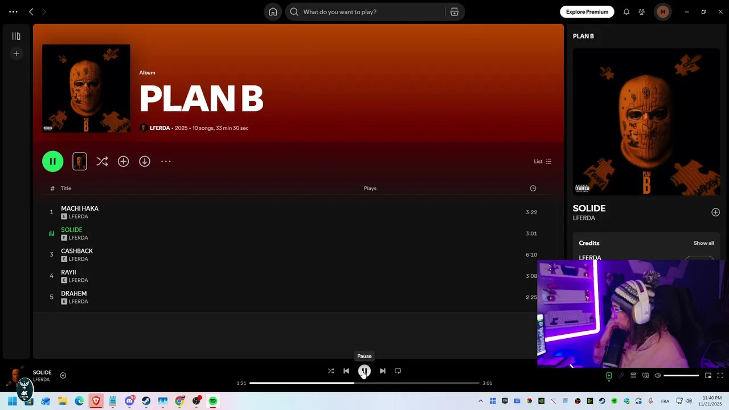The width and height of the screenshot is (729, 410).
Task: Click large album art in Now Playing panel
Action: 646,122
